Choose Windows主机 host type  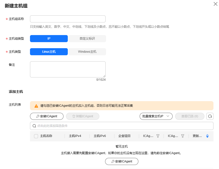click(x=87, y=52)
